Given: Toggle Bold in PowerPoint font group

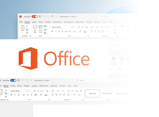Looking at the screenshot, I should 52,31.
